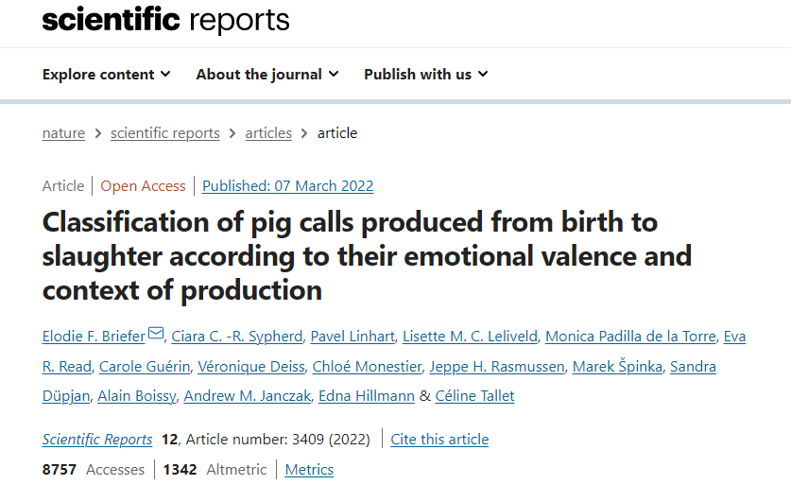791x502 pixels.
Task: Click the email envelope icon after Elodie F. Briefer
Action: click(156, 335)
